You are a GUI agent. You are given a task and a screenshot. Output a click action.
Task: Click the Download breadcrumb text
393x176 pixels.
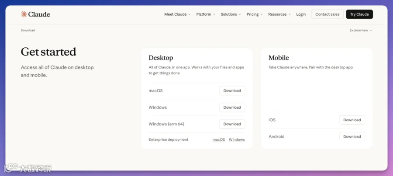coord(28,30)
